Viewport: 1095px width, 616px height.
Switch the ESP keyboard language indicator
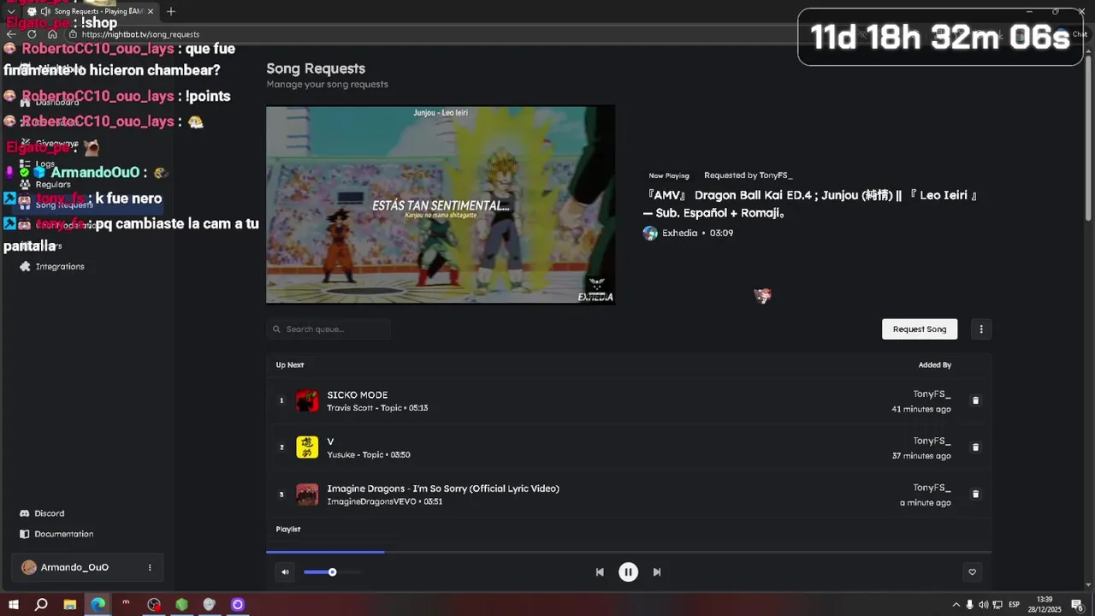[x=1014, y=605]
